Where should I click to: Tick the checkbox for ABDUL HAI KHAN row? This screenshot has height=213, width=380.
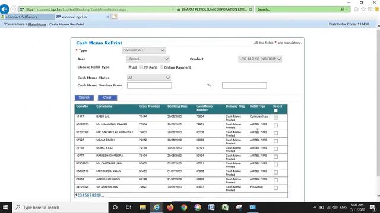coord(275,180)
